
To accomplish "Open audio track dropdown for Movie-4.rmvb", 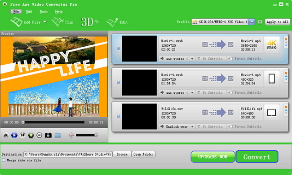I will coord(192,92).
